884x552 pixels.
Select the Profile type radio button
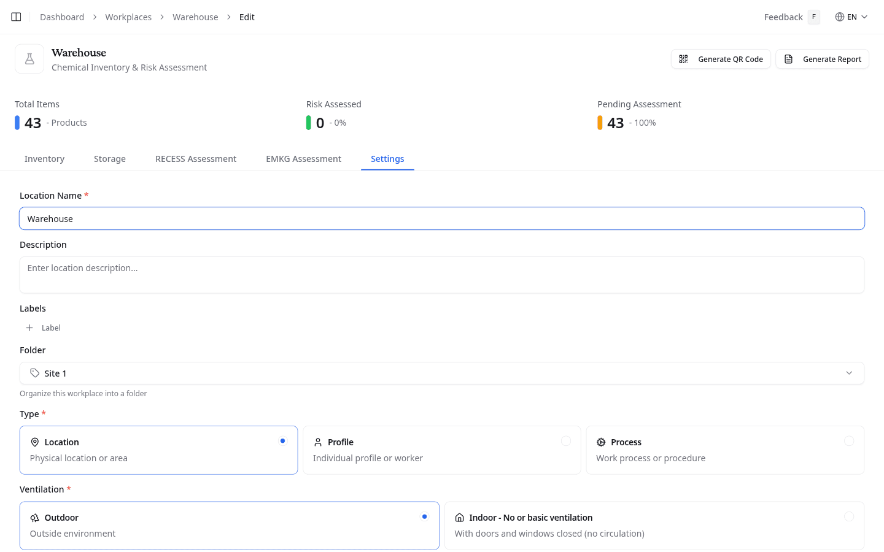(565, 441)
